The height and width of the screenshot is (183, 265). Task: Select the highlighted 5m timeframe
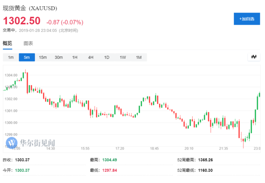tap(27, 57)
